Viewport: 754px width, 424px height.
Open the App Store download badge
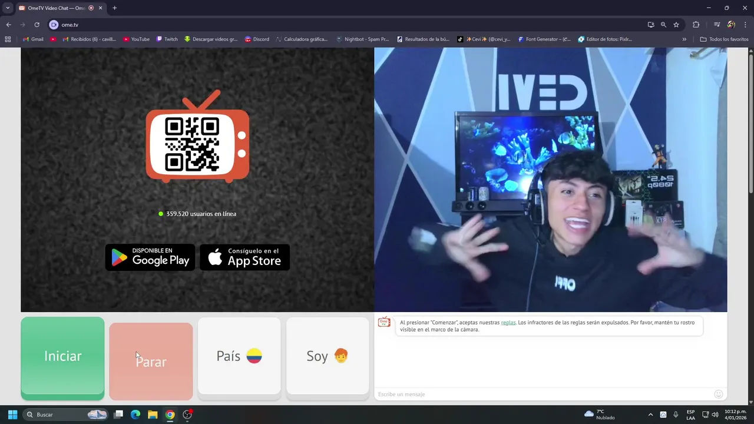244,257
